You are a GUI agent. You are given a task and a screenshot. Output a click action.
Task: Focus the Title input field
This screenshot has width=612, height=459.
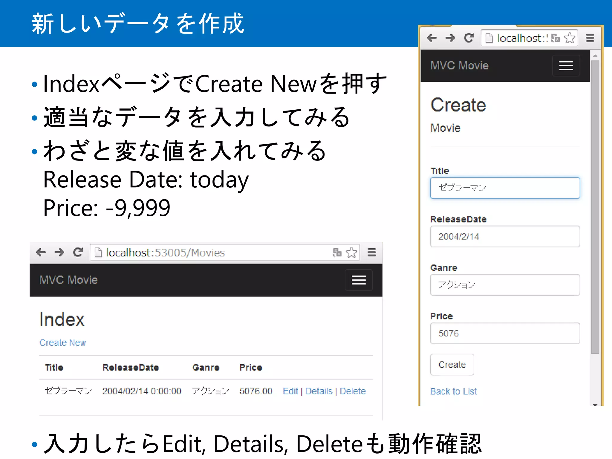[x=505, y=188]
